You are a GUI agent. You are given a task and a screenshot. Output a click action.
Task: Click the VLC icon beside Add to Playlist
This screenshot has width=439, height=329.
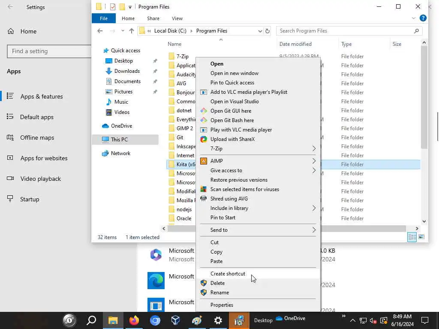coord(204,92)
